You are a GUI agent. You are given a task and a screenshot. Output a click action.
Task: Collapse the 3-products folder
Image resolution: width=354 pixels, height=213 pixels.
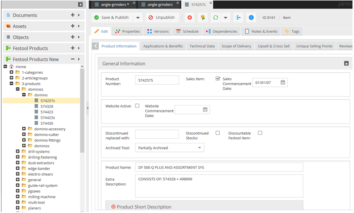click(11, 83)
